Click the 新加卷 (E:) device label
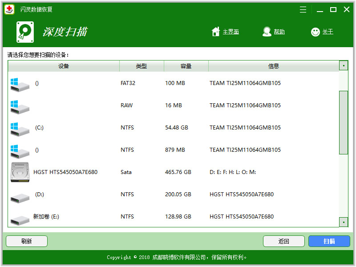 (46, 217)
